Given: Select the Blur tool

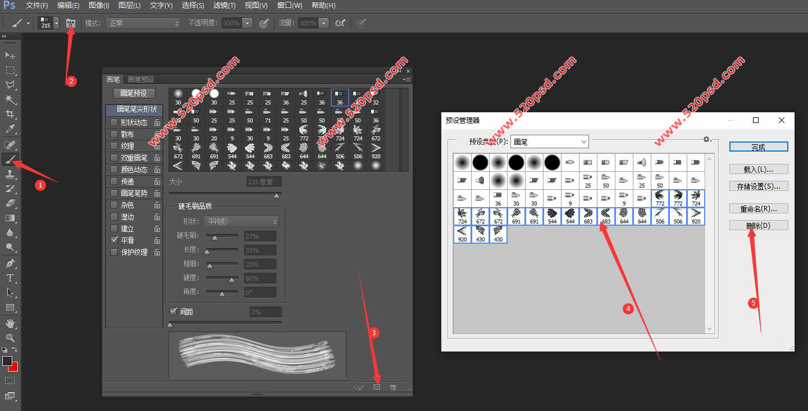Looking at the screenshot, I should [10, 232].
